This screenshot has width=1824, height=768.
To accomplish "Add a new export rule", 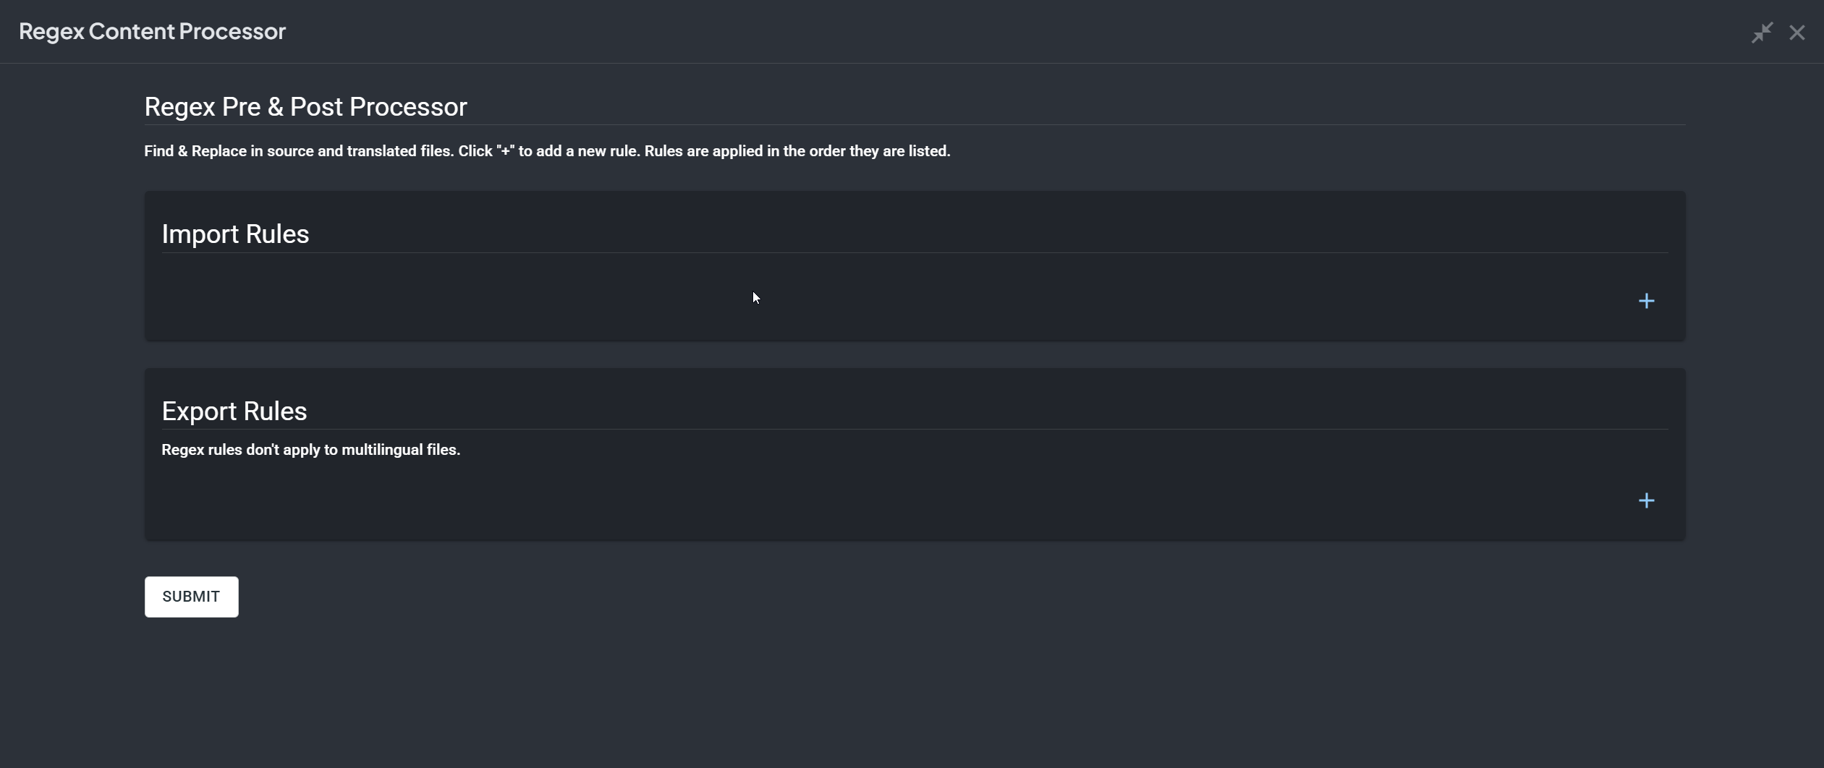I will (1646, 500).
